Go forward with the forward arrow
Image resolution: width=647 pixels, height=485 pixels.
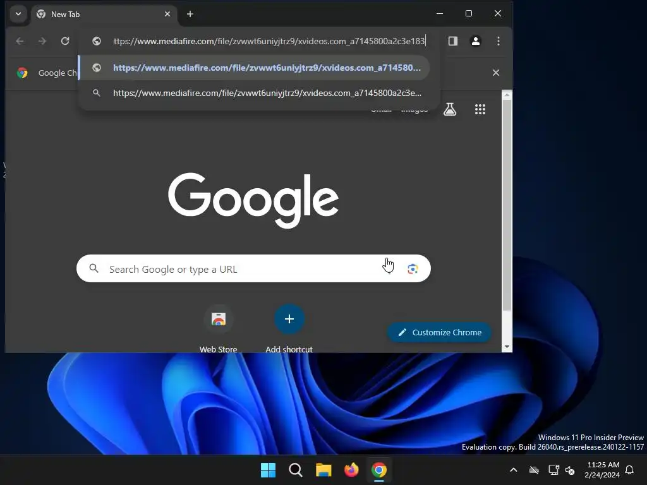click(42, 41)
